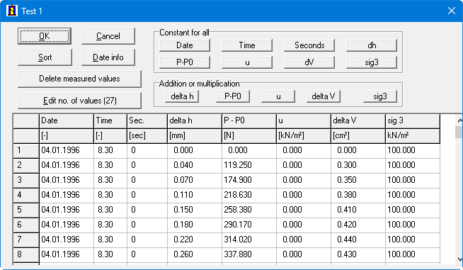463x270 pixels.
Task: Sort the measured values
Action: coord(45,57)
